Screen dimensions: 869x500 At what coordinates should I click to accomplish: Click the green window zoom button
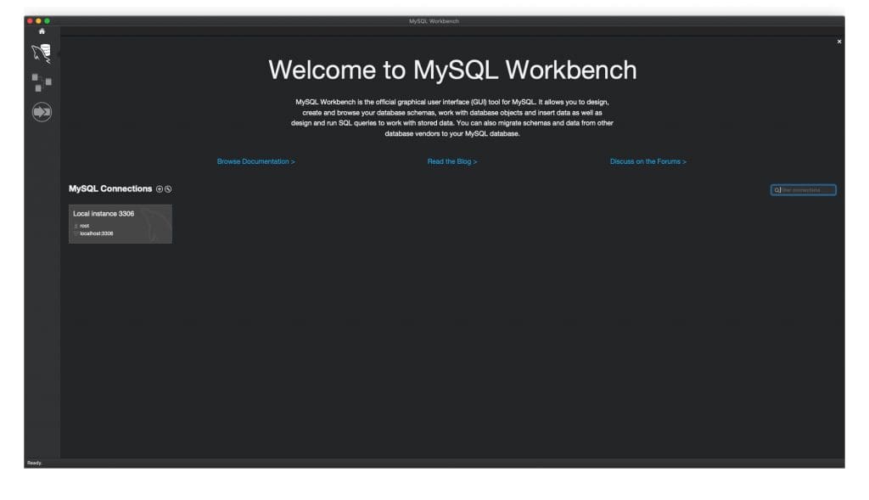pos(48,21)
